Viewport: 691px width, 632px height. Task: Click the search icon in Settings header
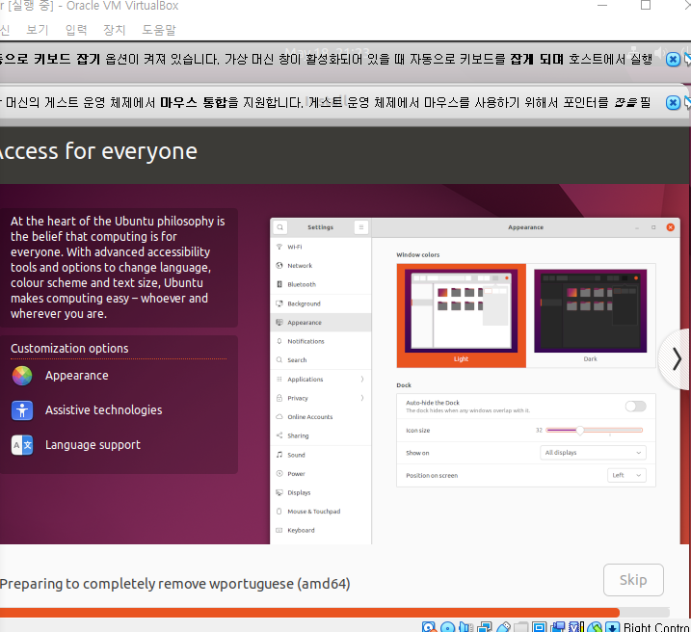pyautogui.click(x=280, y=227)
